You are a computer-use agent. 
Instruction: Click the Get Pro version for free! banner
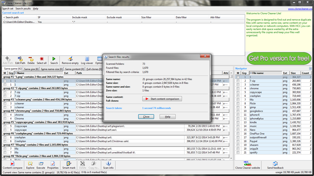279,59
